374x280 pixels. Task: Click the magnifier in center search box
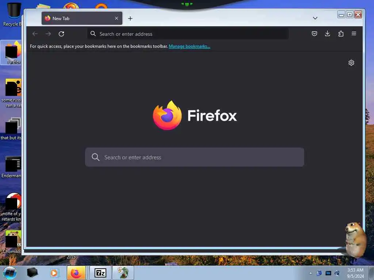point(96,157)
